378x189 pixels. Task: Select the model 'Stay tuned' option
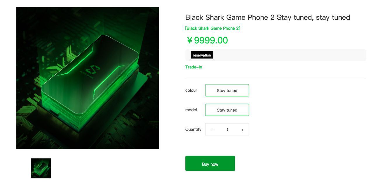227,110
